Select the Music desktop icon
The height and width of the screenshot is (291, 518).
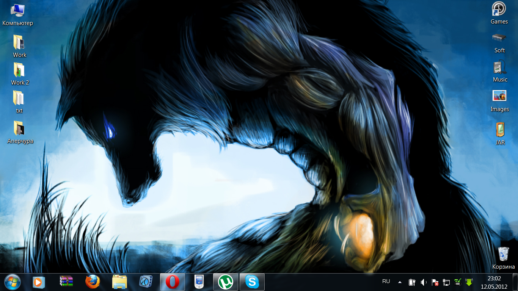coord(500,72)
